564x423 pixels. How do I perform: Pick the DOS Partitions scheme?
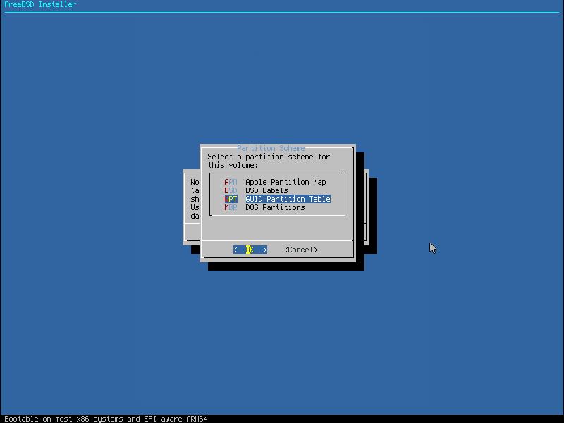coord(275,207)
